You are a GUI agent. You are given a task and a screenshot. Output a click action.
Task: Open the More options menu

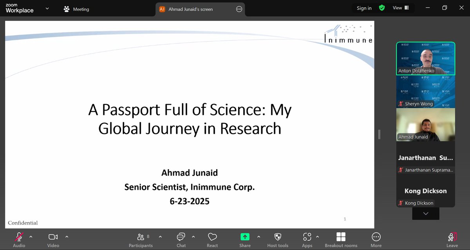(376, 240)
